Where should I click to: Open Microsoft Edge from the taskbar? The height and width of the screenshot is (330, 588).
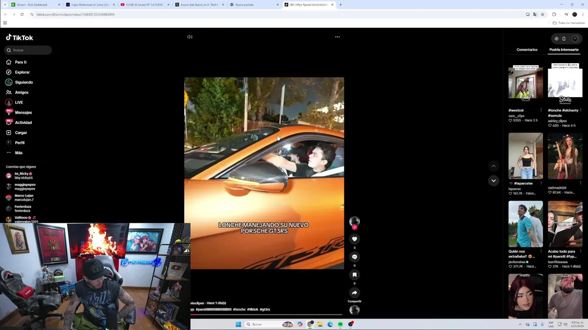(x=330, y=324)
